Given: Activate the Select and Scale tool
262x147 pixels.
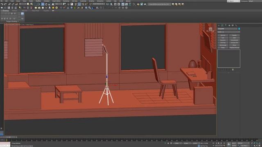Looking at the screenshot, I should point(50,4).
